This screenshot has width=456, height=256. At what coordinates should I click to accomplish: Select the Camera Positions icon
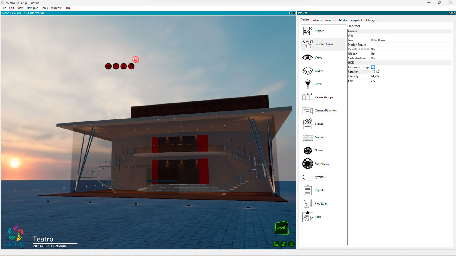click(x=307, y=111)
